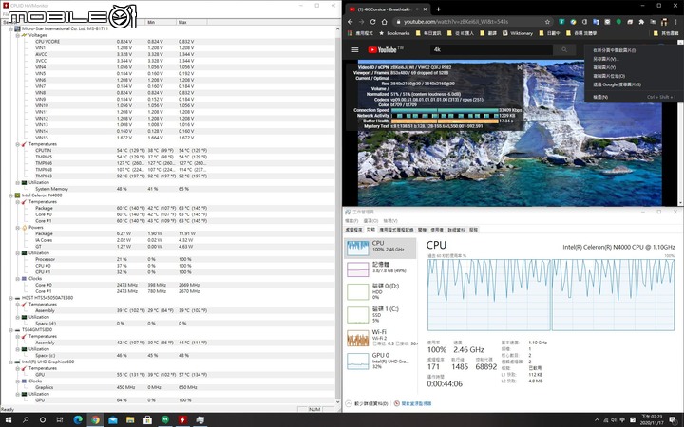
Task: Collapse motherboard Temperatures node above CPUTIN
Action: pos(17,144)
